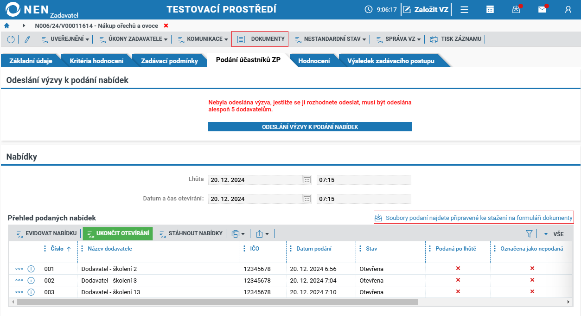Open Stav column options dots
Image resolution: width=581 pixels, height=316 pixels.
pyautogui.click(x=360, y=249)
